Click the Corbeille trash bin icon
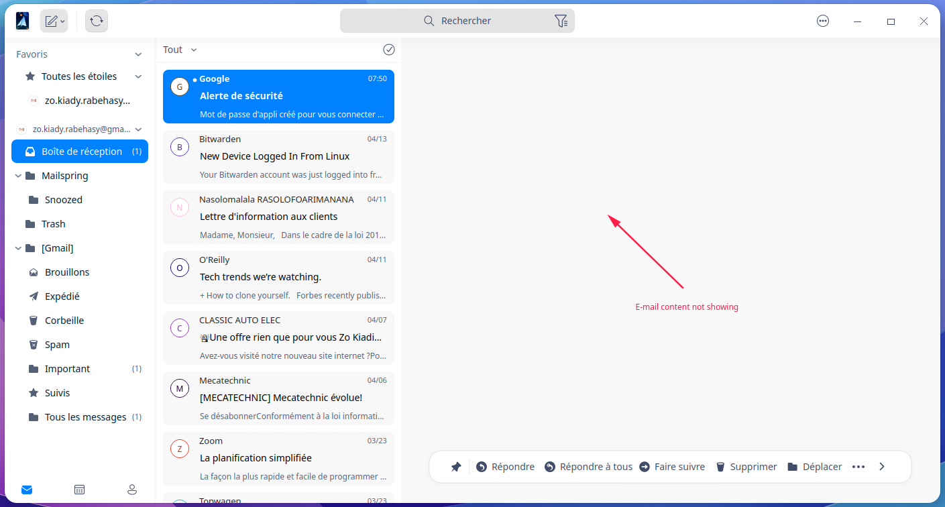 point(34,321)
